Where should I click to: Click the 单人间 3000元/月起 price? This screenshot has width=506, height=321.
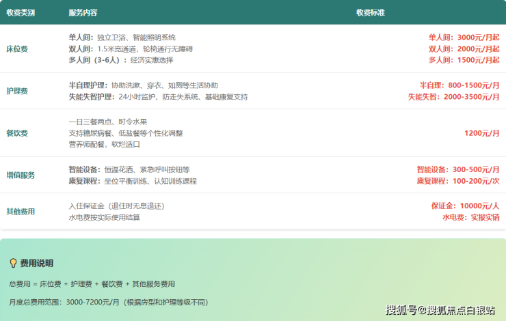(464, 38)
